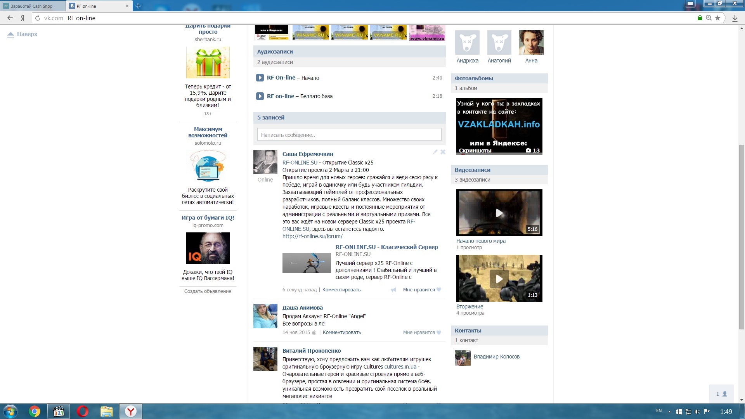Open the RF-ONLINE.SU - Класический Сервер link
The width and height of the screenshot is (745, 419).
(386, 247)
